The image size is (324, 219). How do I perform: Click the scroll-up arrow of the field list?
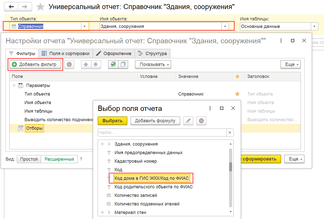tap(230, 144)
